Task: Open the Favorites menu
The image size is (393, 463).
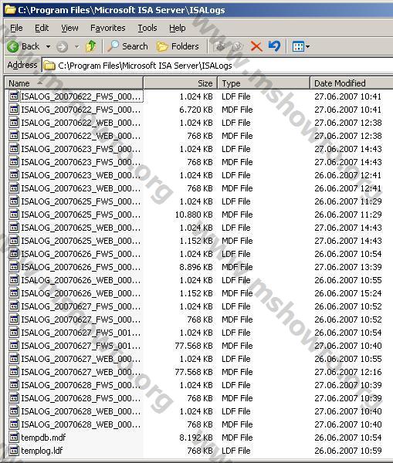Action: [x=108, y=28]
